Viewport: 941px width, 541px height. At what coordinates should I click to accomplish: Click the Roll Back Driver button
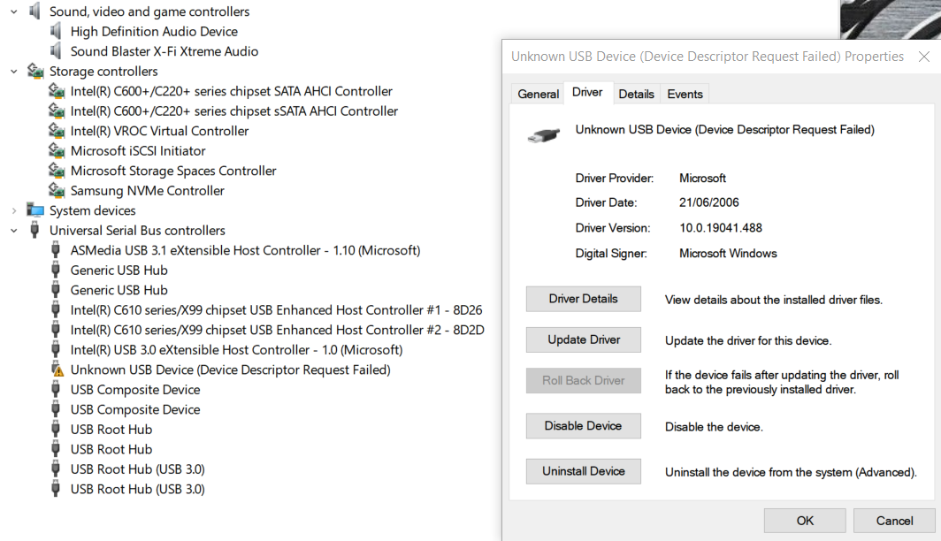584,380
